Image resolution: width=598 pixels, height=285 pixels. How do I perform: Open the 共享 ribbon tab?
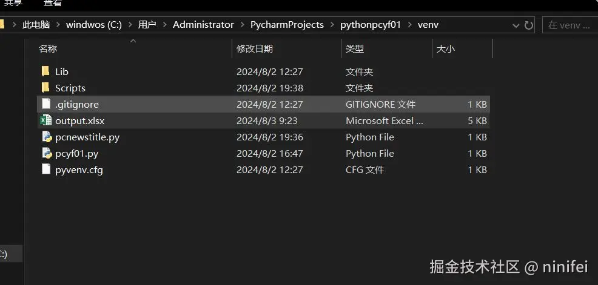13,3
